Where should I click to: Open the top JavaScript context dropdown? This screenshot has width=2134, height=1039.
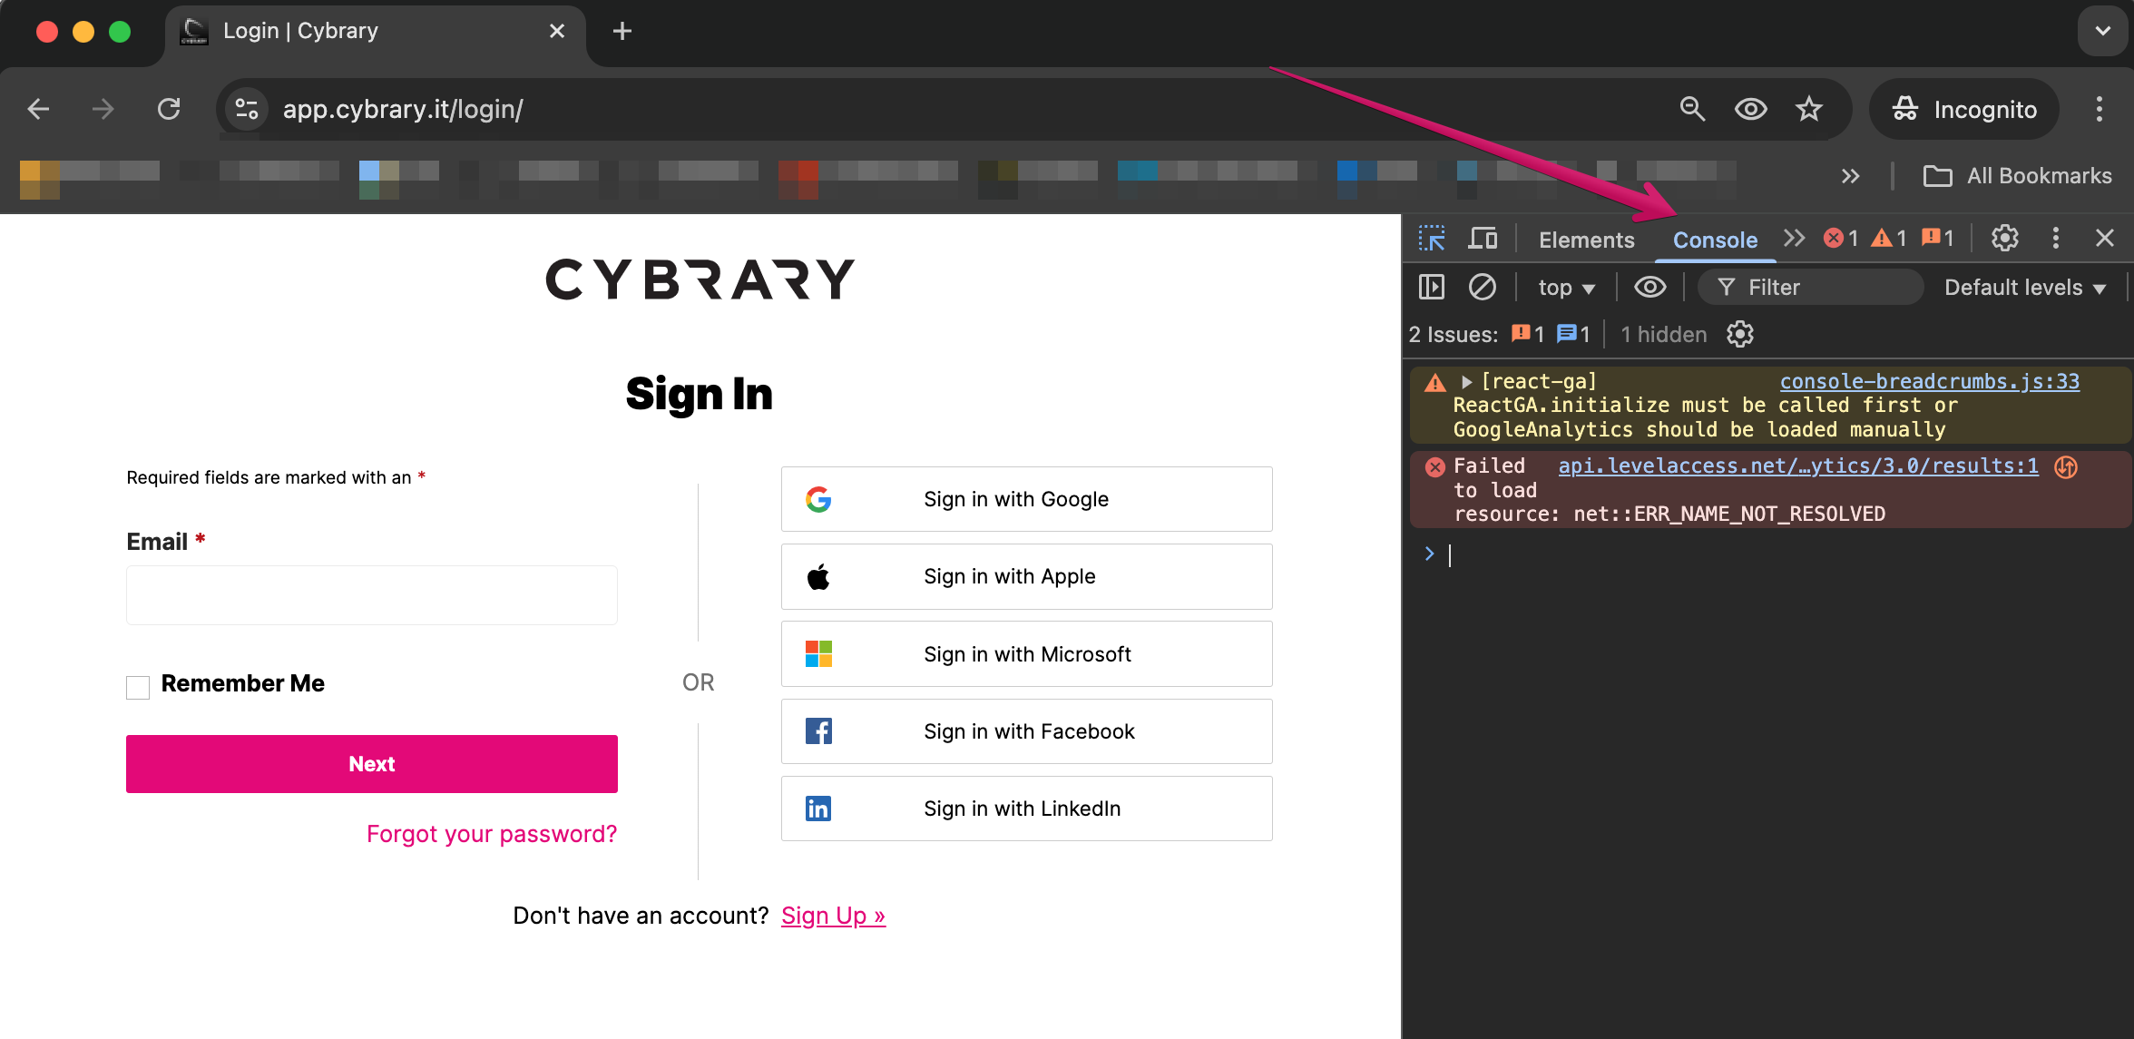pyautogui.click(x=1567, y=288)
